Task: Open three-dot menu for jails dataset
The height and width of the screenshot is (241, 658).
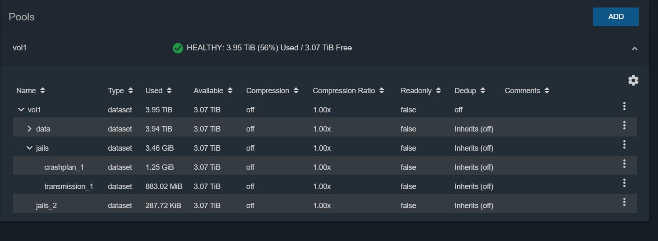Action: coord(624,144)
